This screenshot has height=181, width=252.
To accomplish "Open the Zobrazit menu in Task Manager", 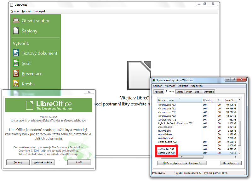I will point(183,86).
